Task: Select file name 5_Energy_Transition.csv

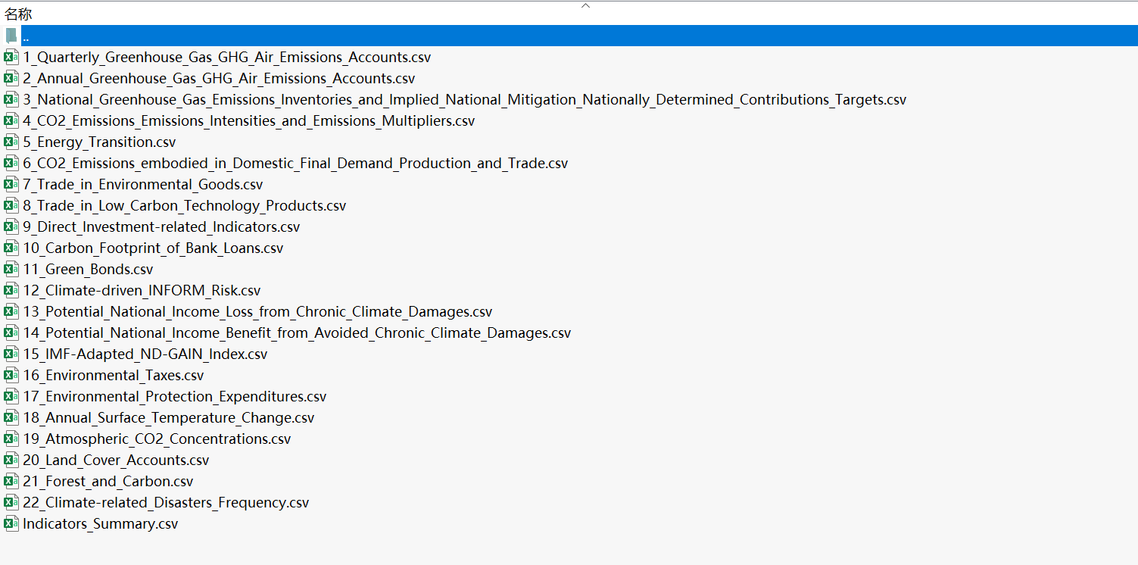Action: [99, 142]
